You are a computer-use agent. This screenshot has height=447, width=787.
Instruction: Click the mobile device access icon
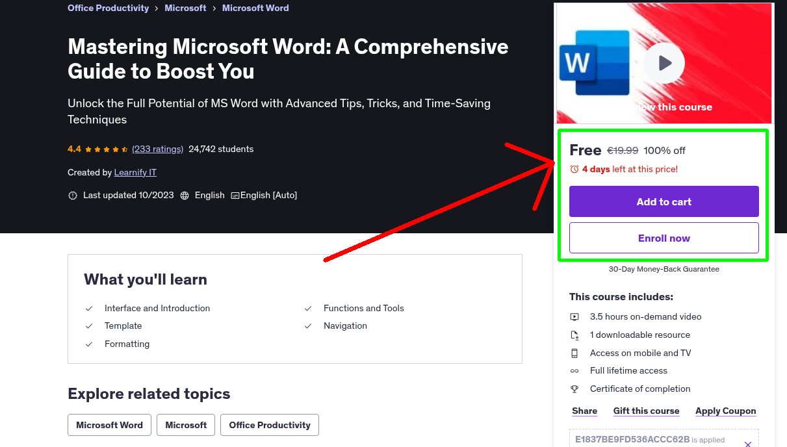click(x=574, y=353)
